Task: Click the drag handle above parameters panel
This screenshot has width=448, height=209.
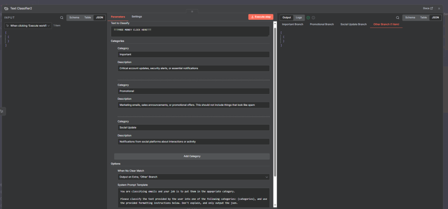Action: [x=191, y=11]
